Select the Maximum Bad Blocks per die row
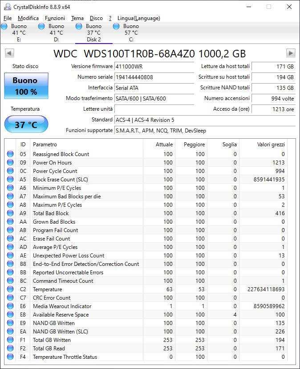This screenshot has height=369, width=300. (x=146, y=196)
